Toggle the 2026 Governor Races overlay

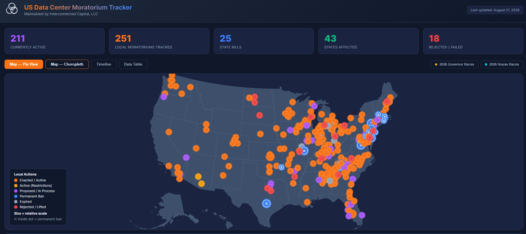[x=454, y=64]
